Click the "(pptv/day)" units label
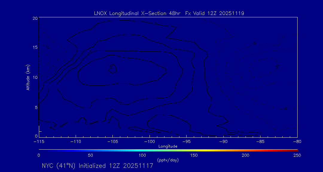The image size is (323, 172). point(168,160)
